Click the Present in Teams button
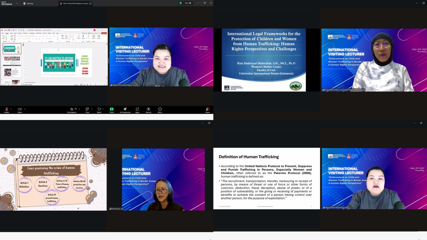This screenshot has height=240, width=427. (x=93, y=33)
